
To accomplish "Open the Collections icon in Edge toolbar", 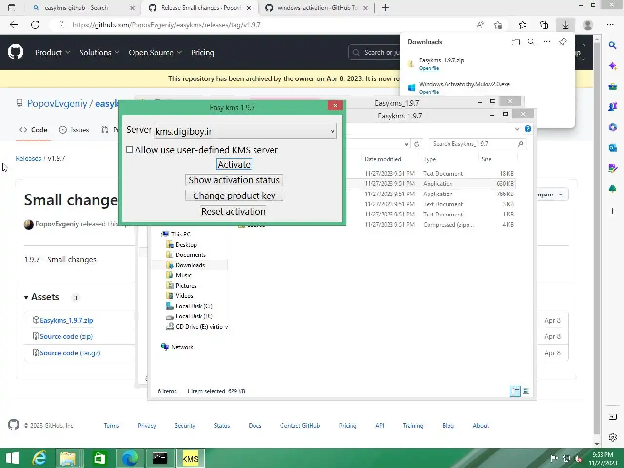I will point(544,25).
